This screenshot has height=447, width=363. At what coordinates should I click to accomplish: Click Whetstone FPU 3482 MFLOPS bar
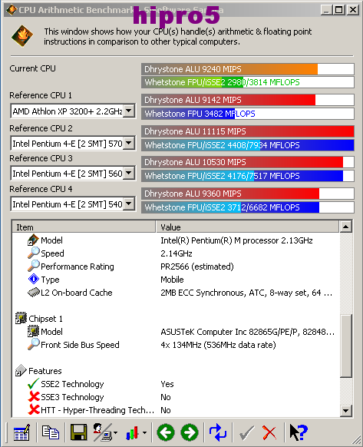pos(248,114)
